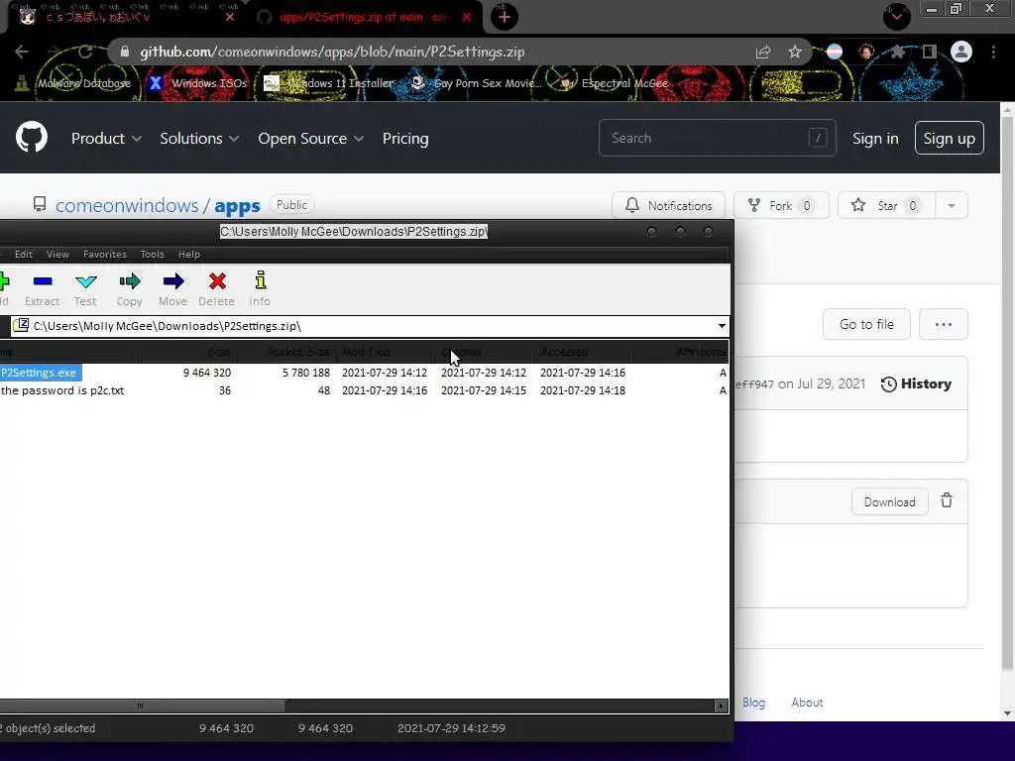Click the Extract tool in 7-Zip toolbar
The height and width of the screenshot is (761, 1015).
42,288
